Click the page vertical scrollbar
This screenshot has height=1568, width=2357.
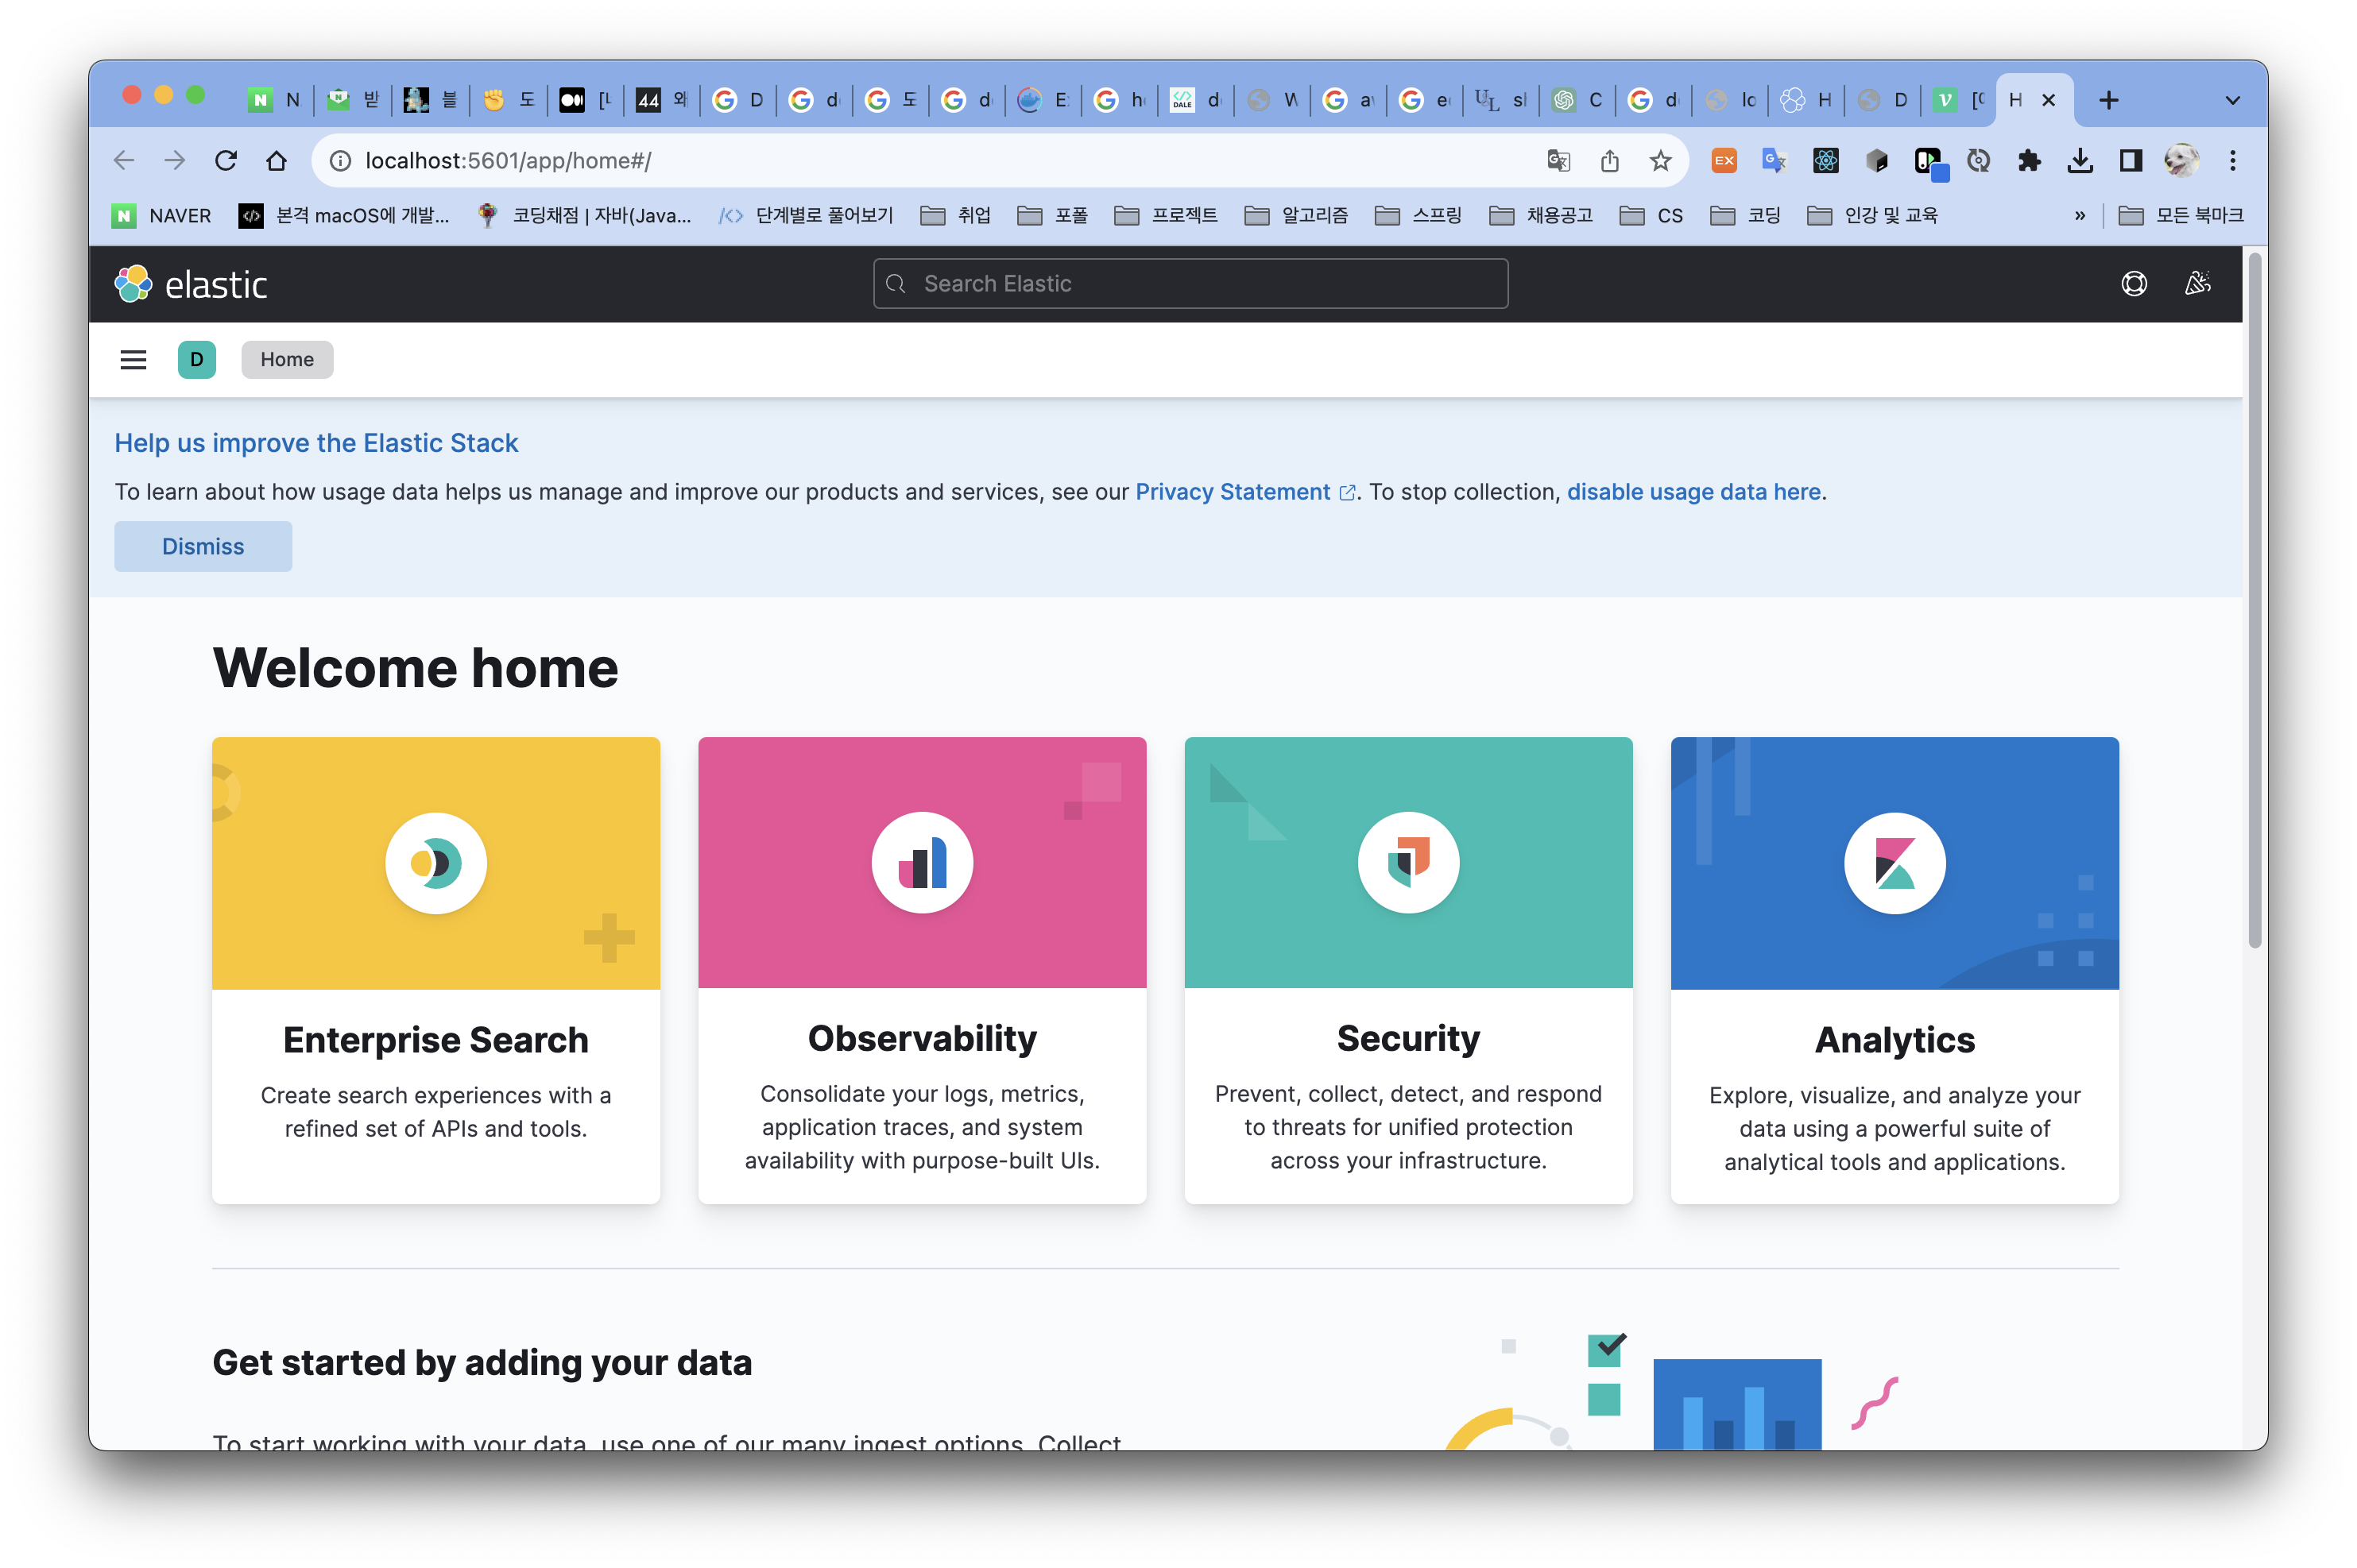[2254, 600]
